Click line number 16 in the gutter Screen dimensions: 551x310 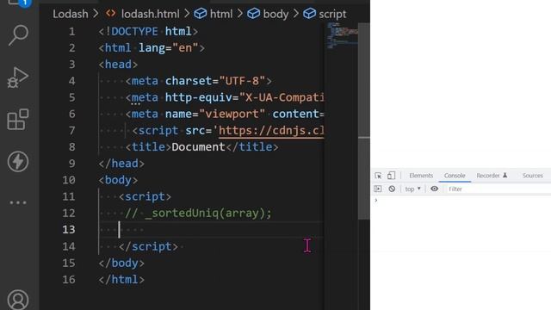tap(69, 280)
